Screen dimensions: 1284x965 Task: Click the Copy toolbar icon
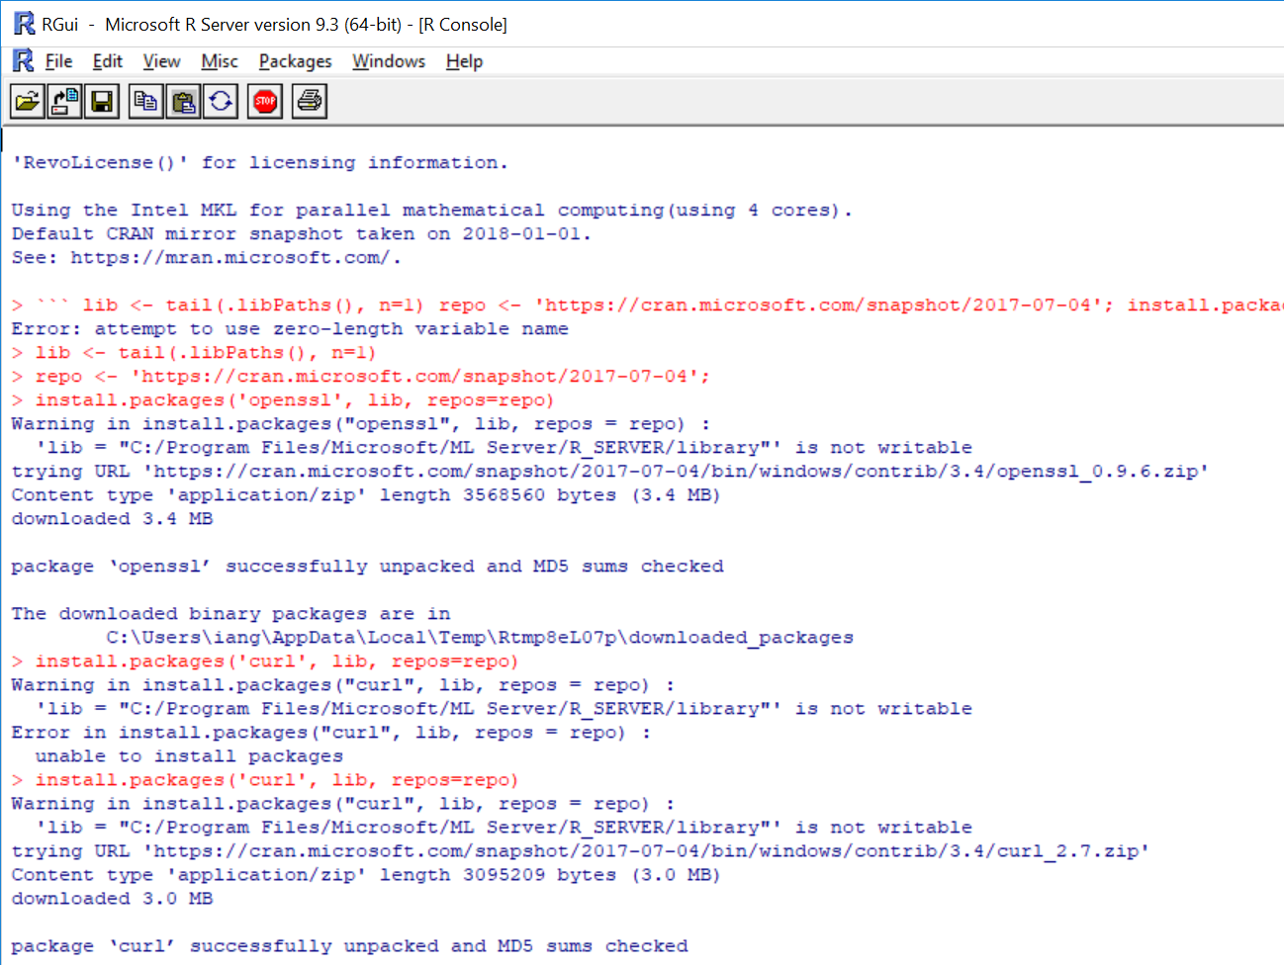(x=146, y=101)
